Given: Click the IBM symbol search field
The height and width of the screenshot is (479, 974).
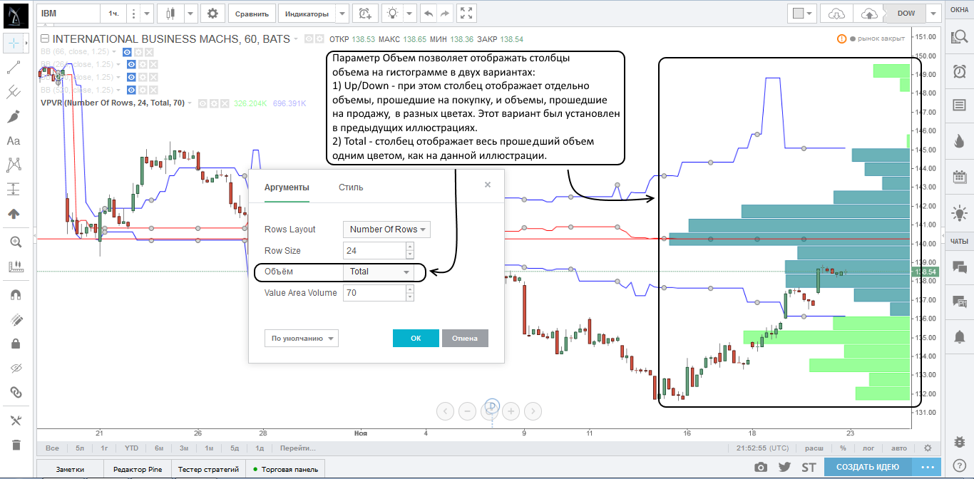Looking at the screenshot, I should pos(68,13).
